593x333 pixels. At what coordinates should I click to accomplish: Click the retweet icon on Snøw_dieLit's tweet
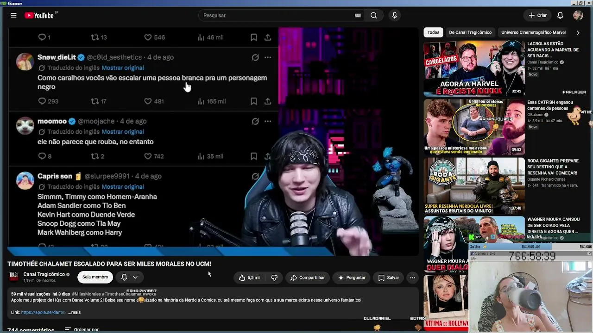pos(95,101)
